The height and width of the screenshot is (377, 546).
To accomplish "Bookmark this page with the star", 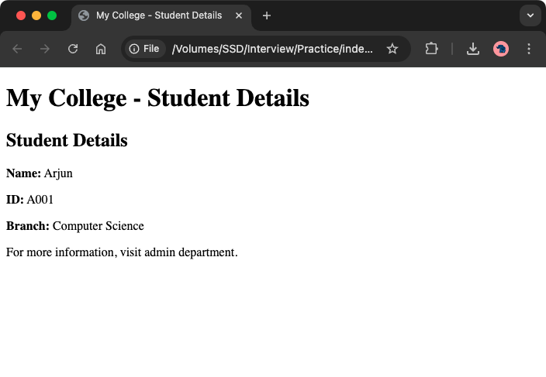I will tap(392, 49).
